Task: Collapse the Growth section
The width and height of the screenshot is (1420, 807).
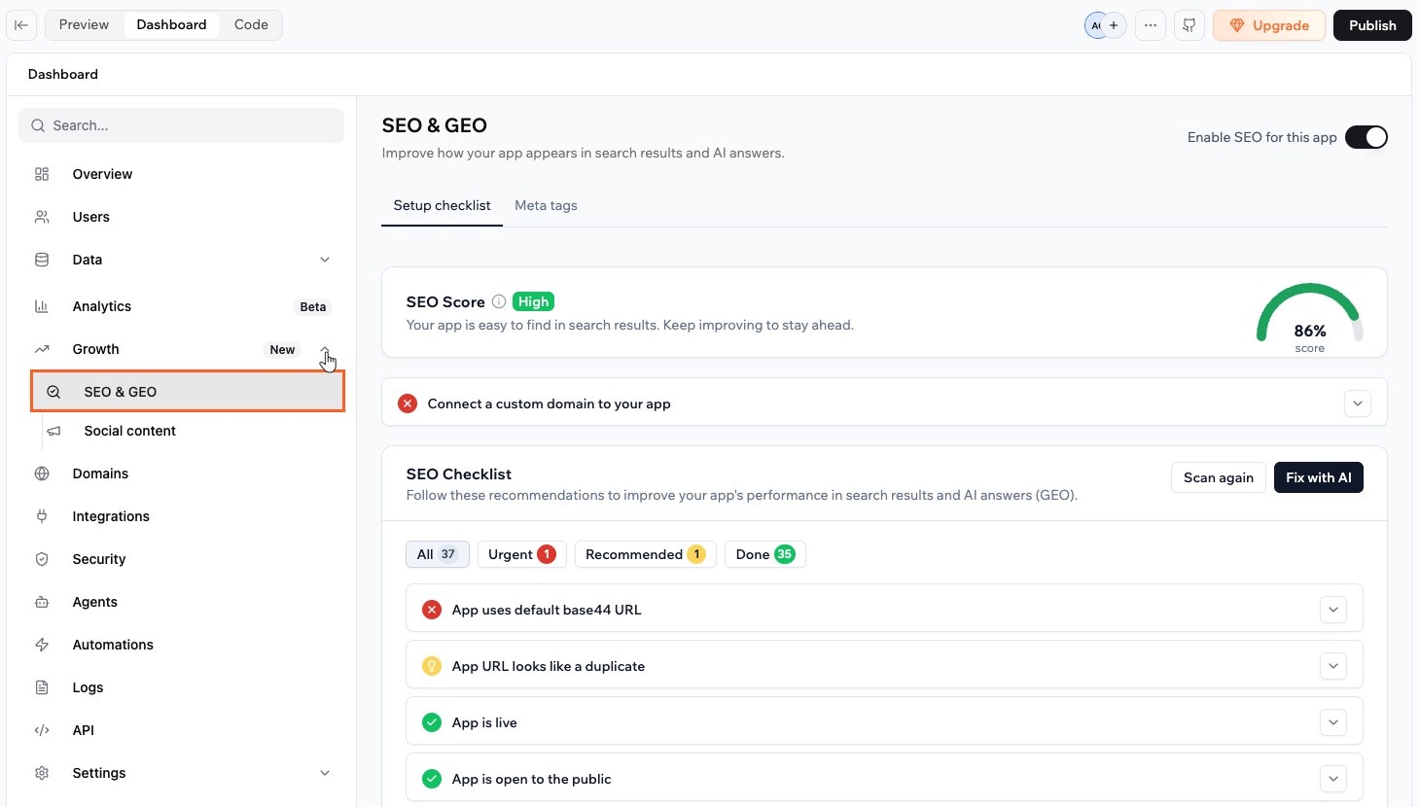Action: (325, 349)
